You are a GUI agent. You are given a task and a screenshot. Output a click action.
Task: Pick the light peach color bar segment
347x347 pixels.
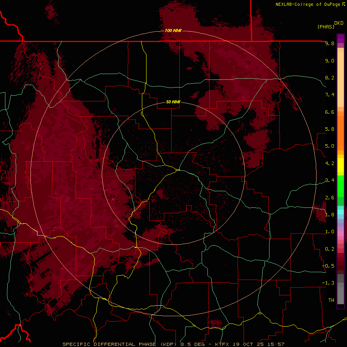click(340, 79)
